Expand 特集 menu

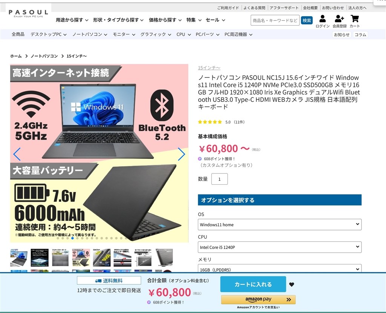click(194, 20)
